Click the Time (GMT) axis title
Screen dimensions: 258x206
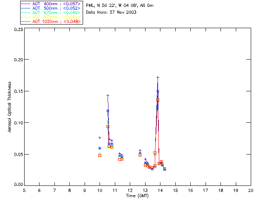pos(137,196)
